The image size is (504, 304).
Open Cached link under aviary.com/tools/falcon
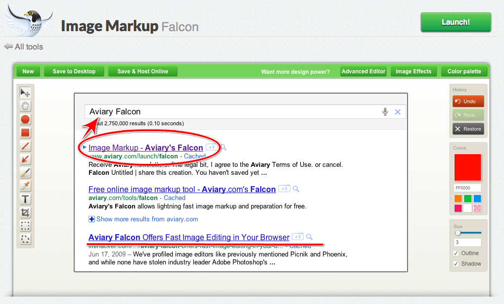[x=175, y=198]
